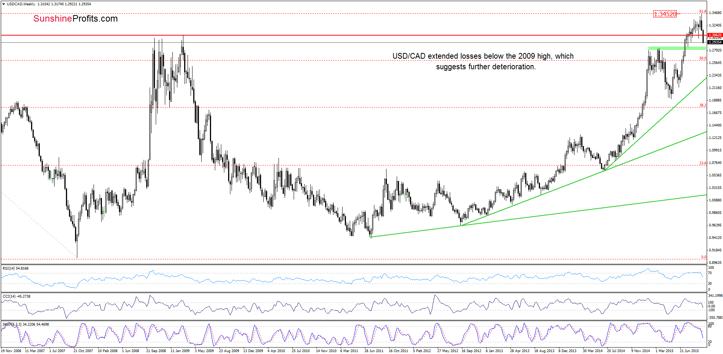Click the 8 Dec 2013 date label

[x=568, y=351]
